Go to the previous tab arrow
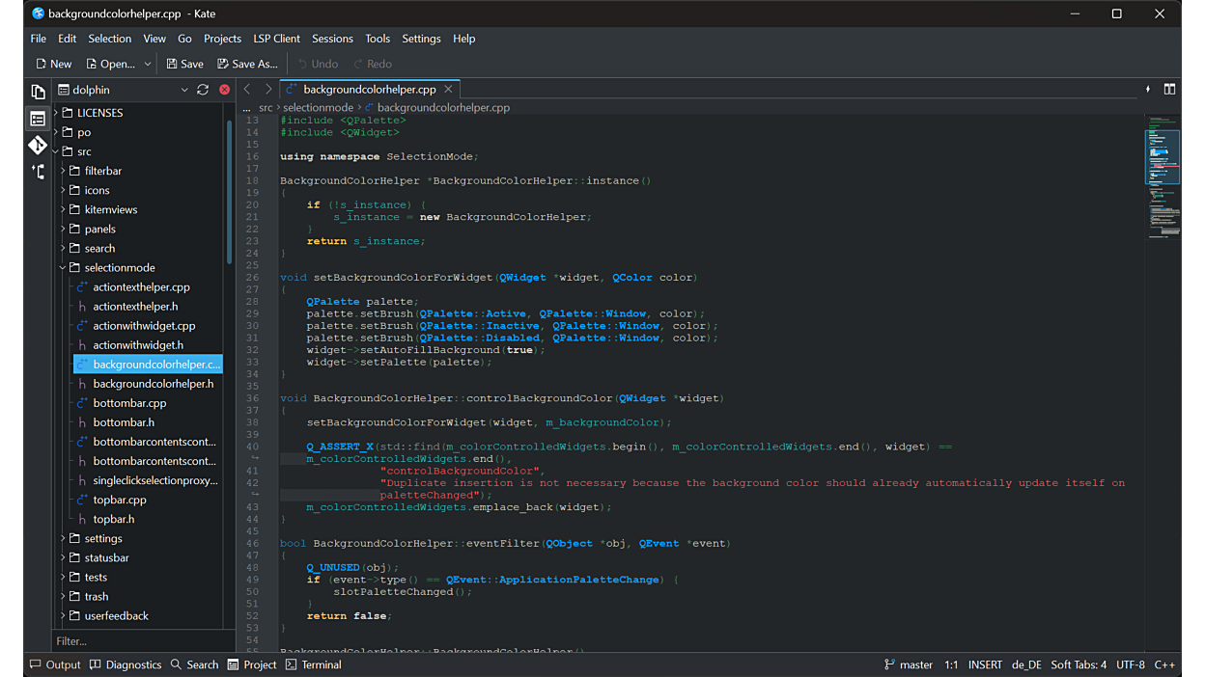 247,90
